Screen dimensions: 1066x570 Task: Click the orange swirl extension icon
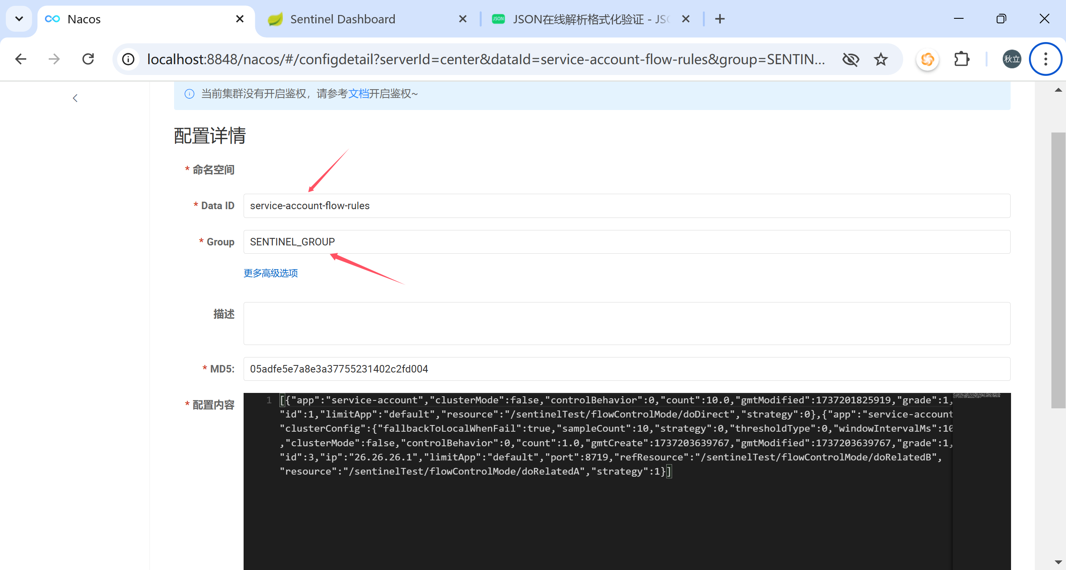(x=927, y=59)
